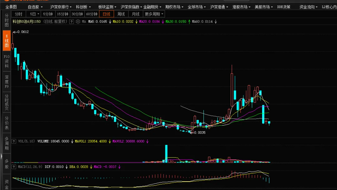Switch to the 周线 period tab

coord(121,14)
